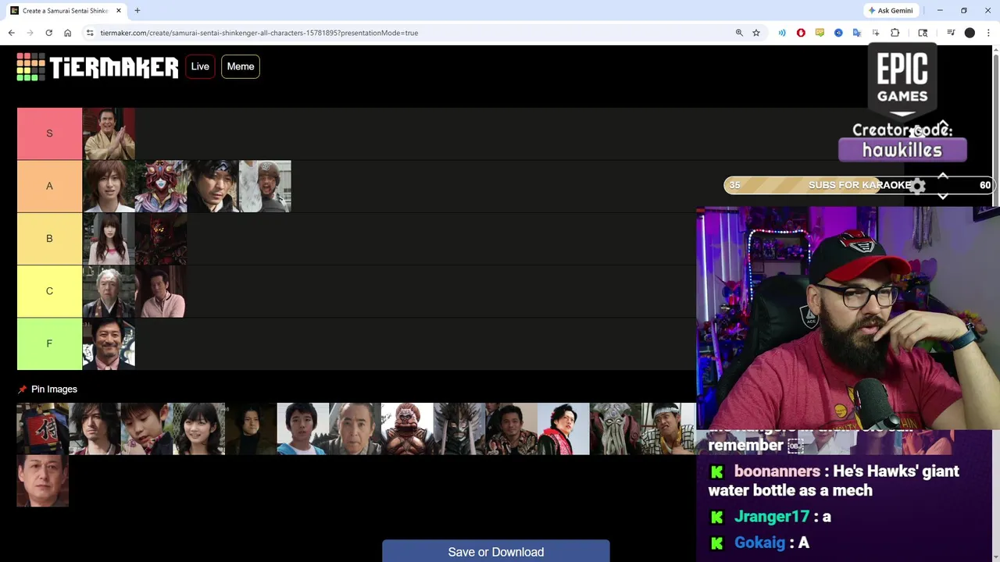The image size is (1000, 562).
Task: Select the clapping man image in S tier
Action: pos(109,133)
